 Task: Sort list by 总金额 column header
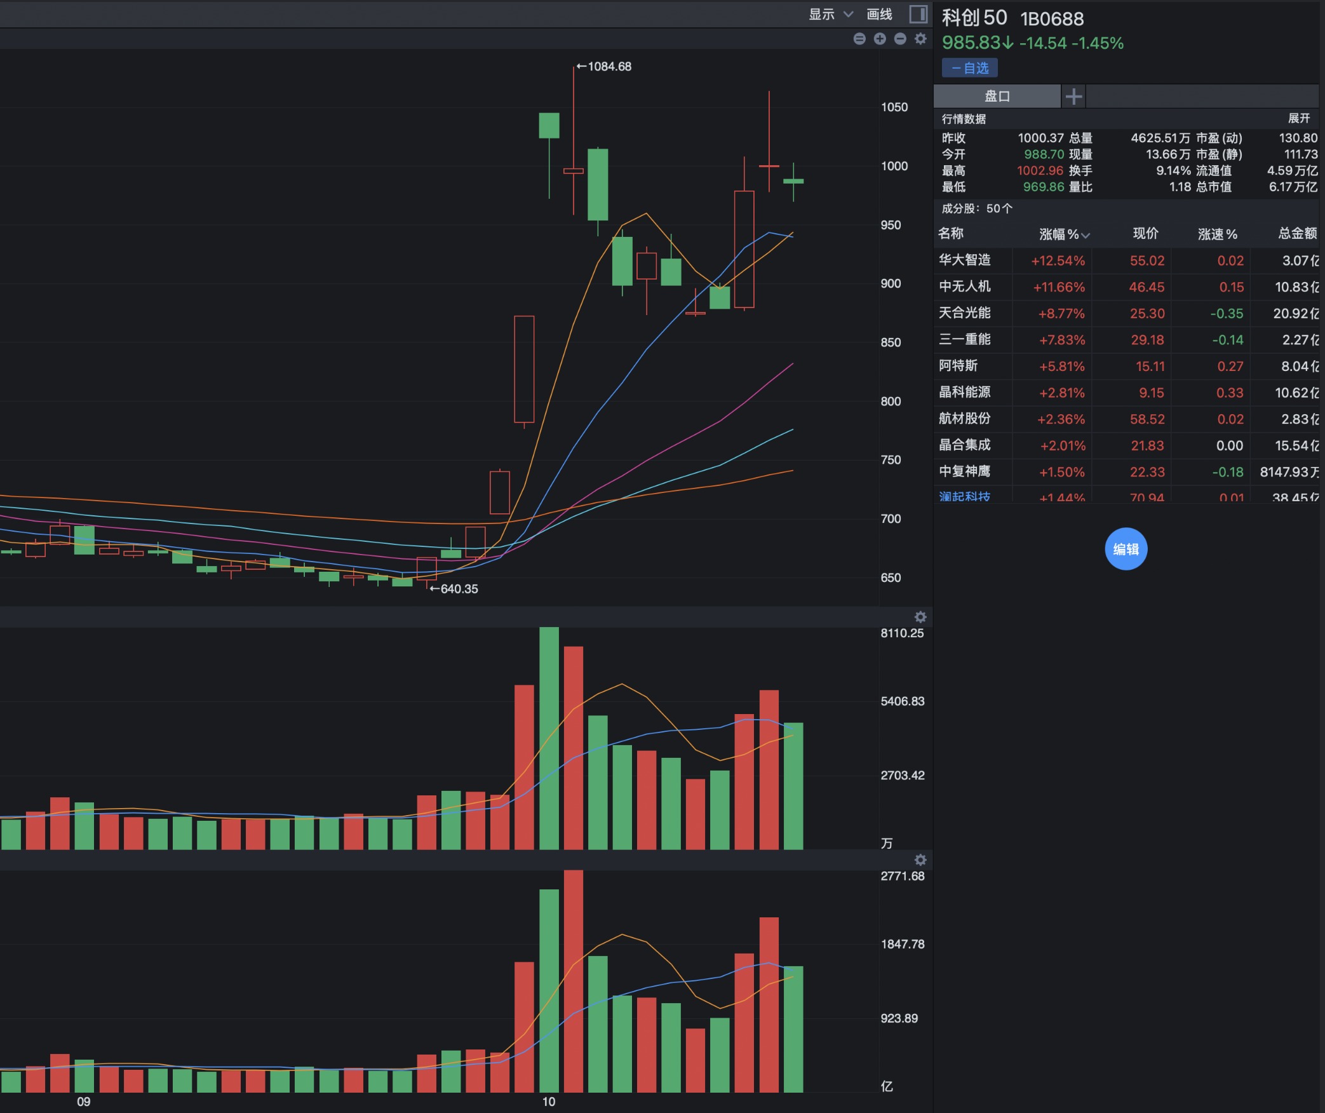(1297, 234)
